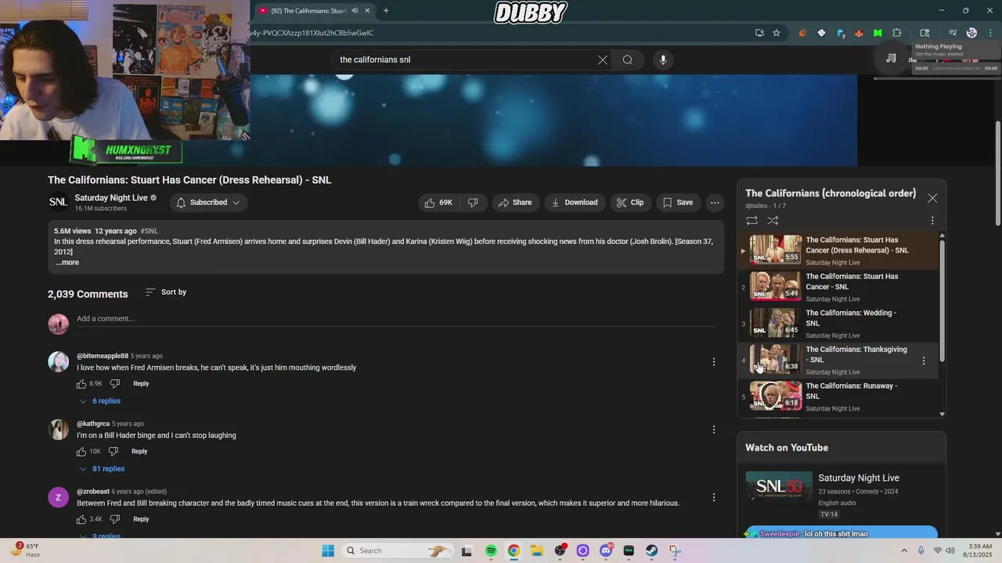Open Chrome media controls
The width and height of the screenshot is (1002, 563).
click(x=953, y=33)
